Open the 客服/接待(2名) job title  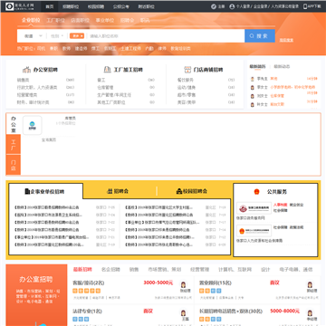pos(89,283)
